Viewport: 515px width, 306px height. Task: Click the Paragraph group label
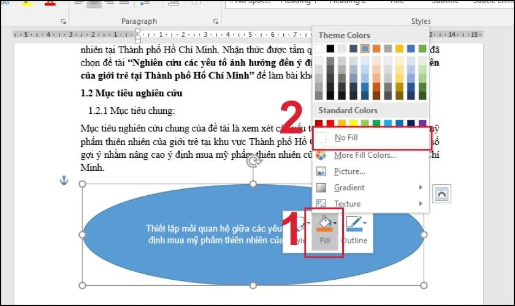(x=139, y=21)
